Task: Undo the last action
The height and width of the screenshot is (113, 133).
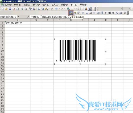Action: click(56, 9)
